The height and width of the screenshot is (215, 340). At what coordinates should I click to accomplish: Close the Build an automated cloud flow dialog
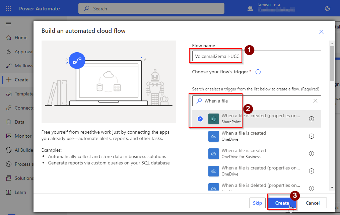[x=321, y=32]
